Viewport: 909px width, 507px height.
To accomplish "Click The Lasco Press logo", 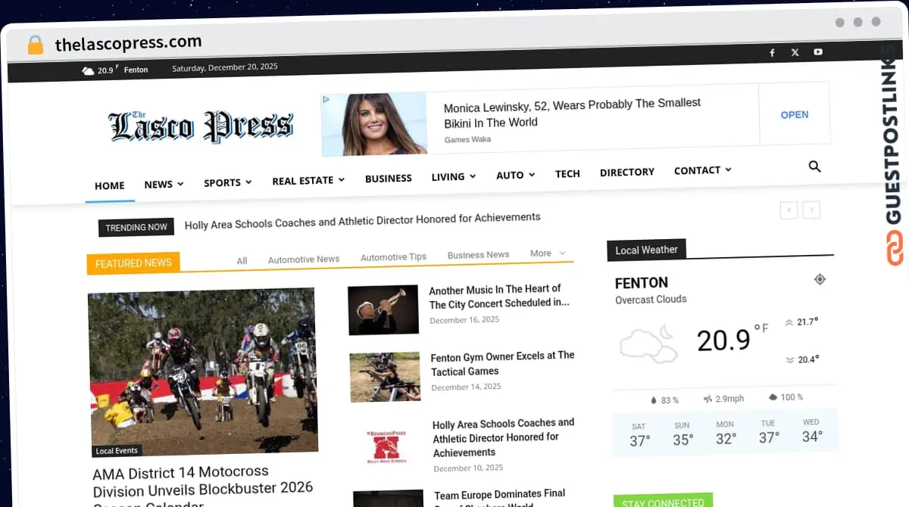I will pos(200,126).
